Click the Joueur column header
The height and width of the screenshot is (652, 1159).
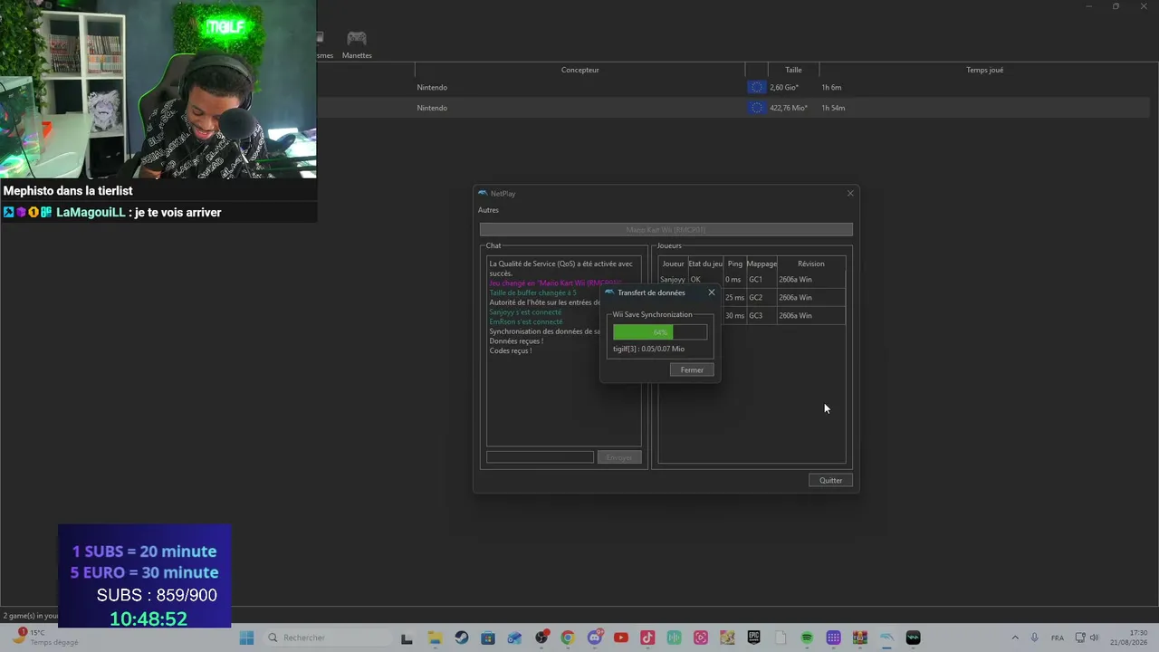pyautogui.click(x=673, y=264)
